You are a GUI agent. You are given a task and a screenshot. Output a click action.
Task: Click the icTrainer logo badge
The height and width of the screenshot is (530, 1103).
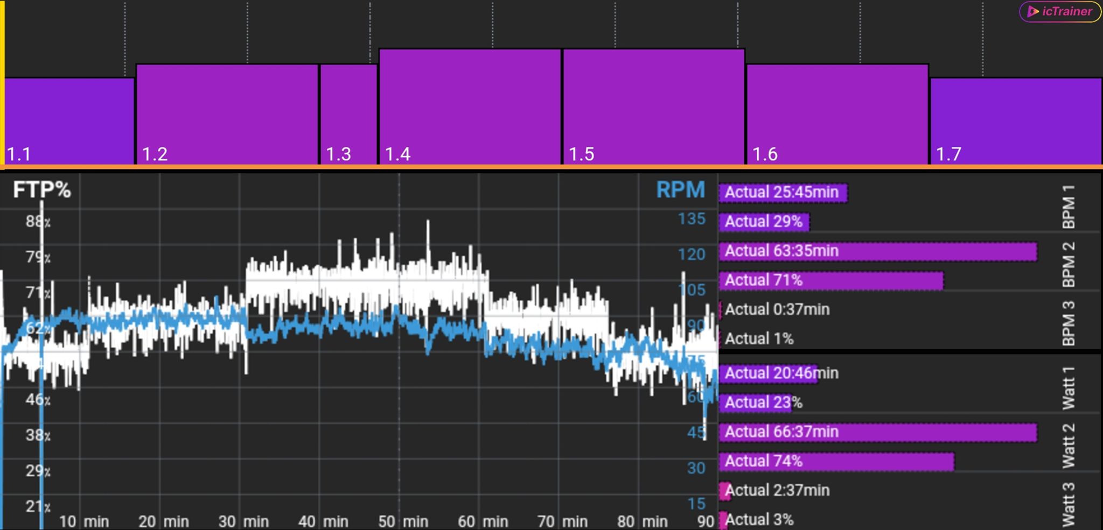(1059, 12)
